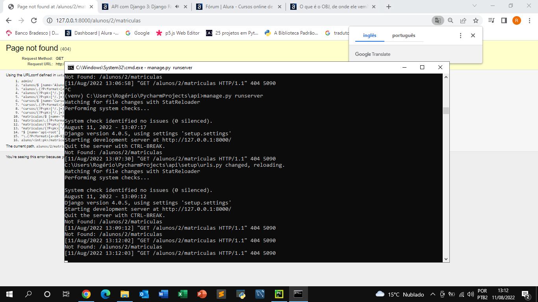Image resolution: width=538 pixels, height=302 pixels.
Task: Close the 'O que é o OBJ' tab
Action: (373, 7)
